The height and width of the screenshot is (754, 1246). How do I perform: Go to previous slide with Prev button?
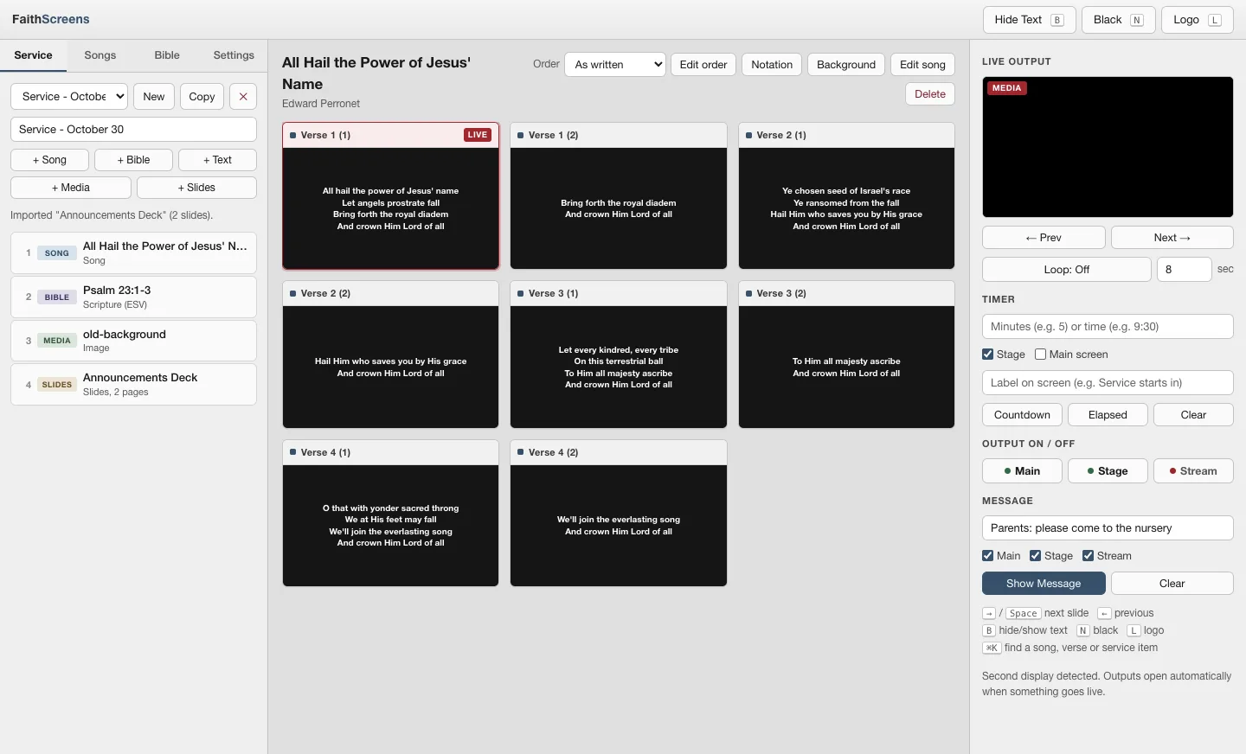click(x=1044, y=237)
